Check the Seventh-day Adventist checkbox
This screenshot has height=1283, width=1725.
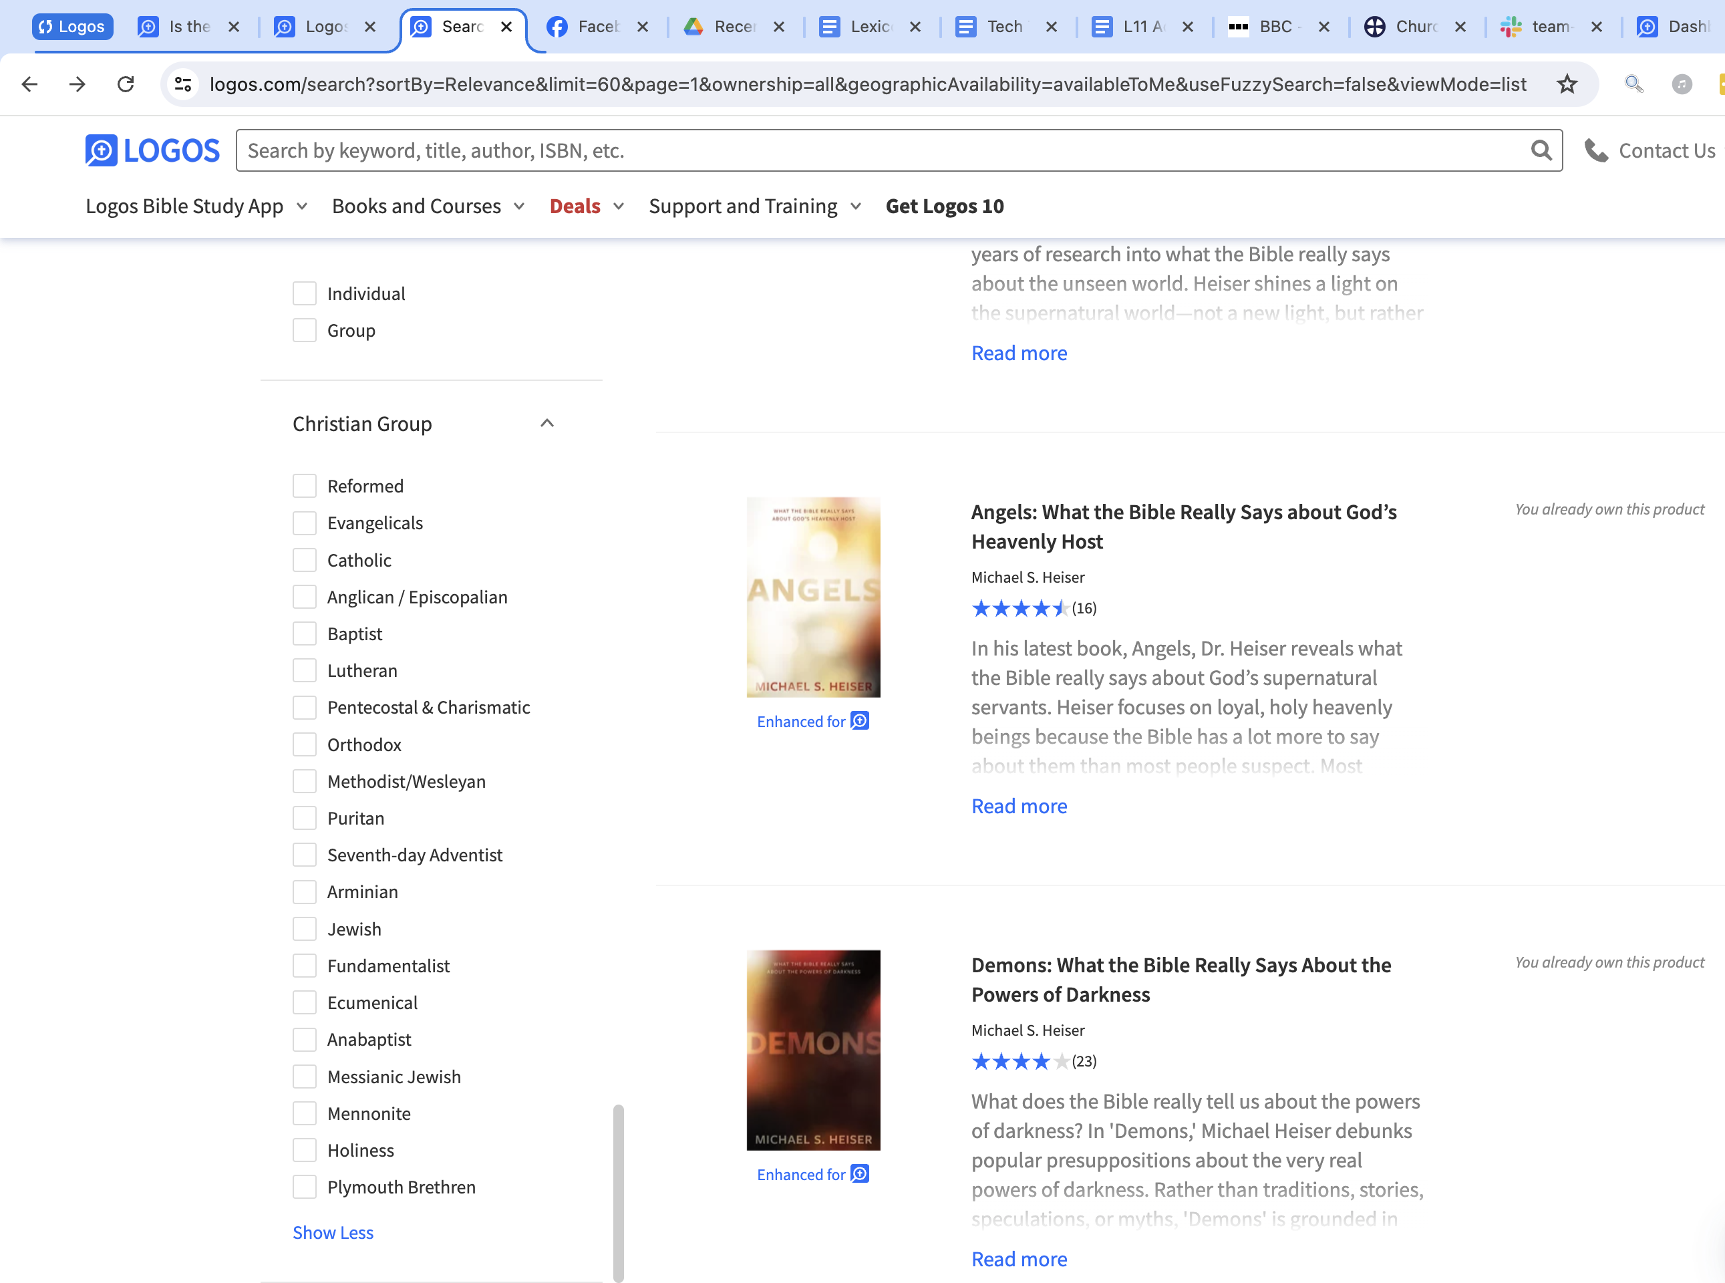point(305,855)
